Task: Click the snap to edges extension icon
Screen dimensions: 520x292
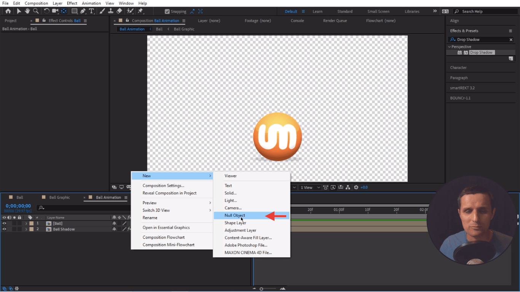Action: click(193, 11)
